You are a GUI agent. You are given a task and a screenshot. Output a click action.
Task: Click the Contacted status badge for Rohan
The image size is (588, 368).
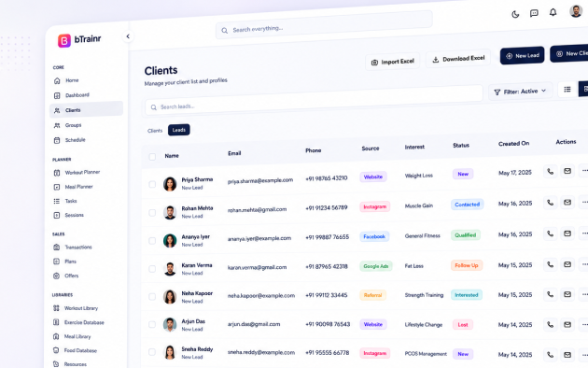pos(468,205)
